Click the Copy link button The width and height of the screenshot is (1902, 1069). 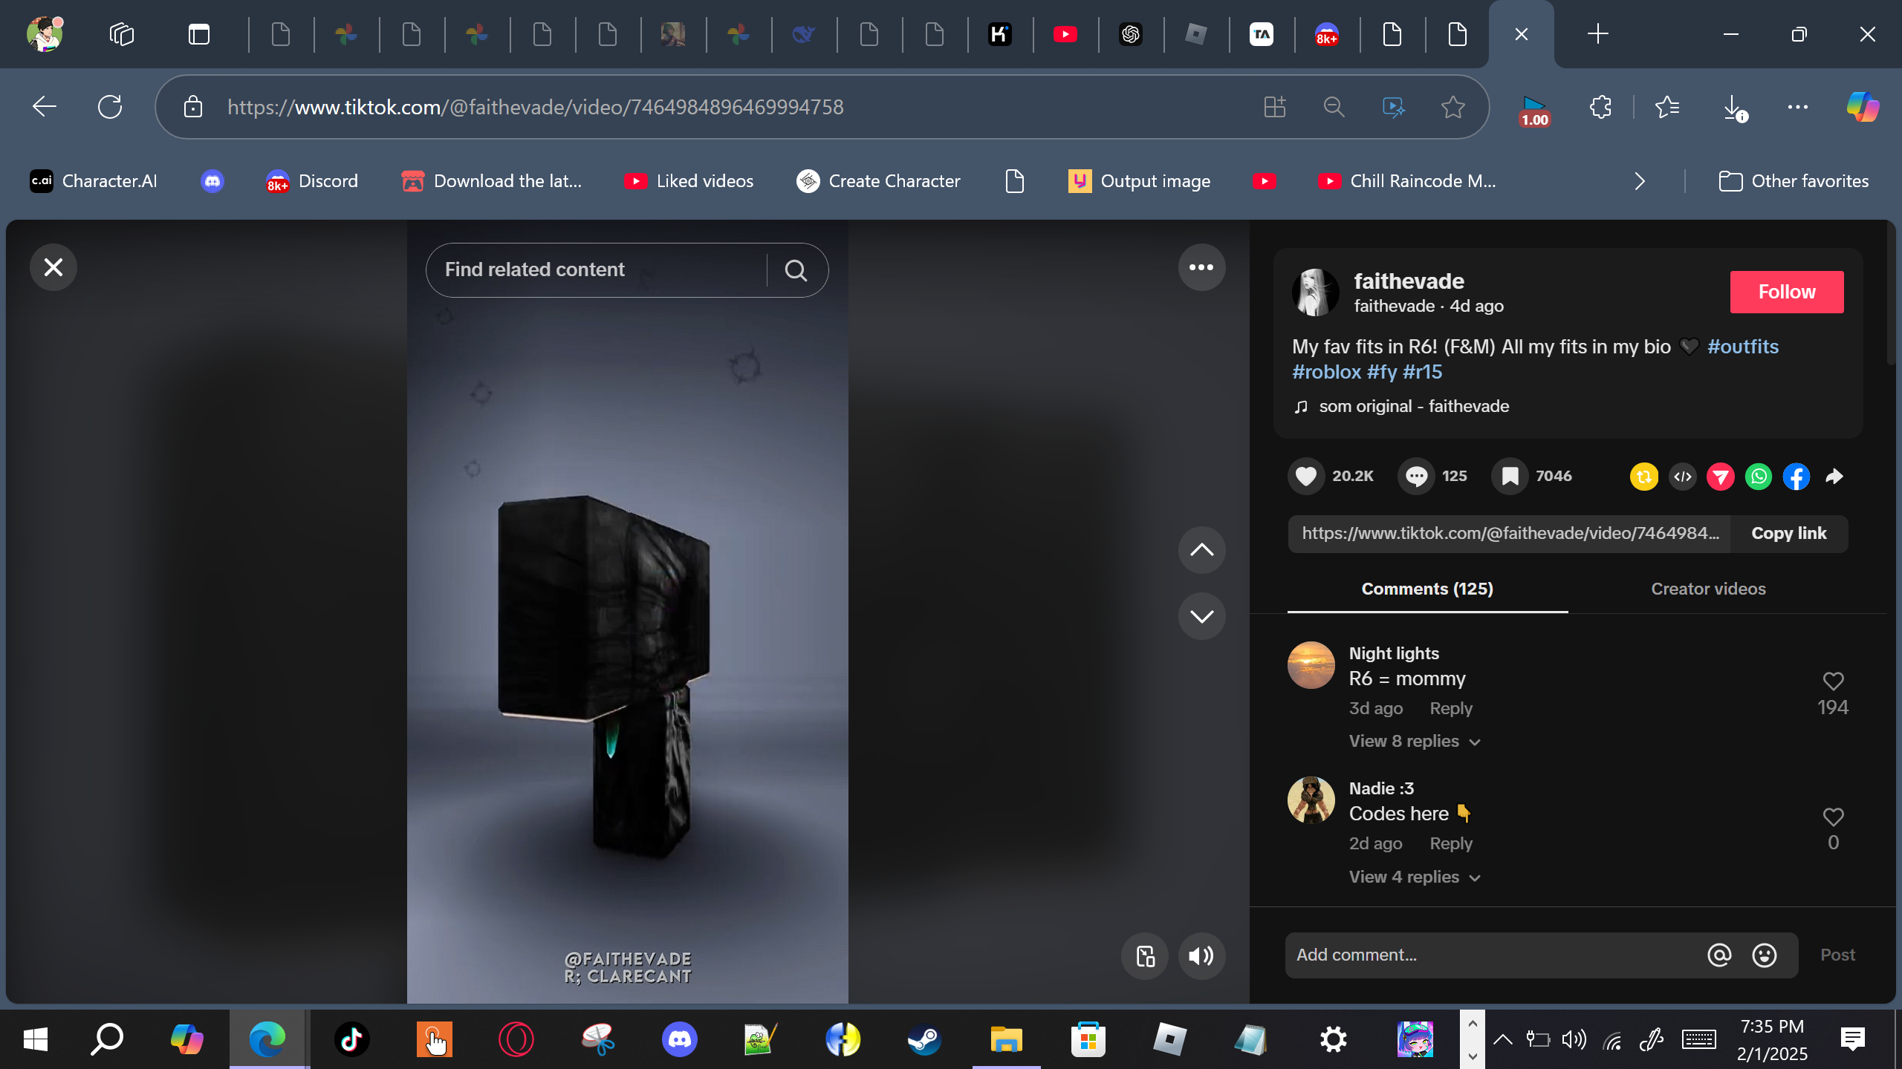point(1788,533)
